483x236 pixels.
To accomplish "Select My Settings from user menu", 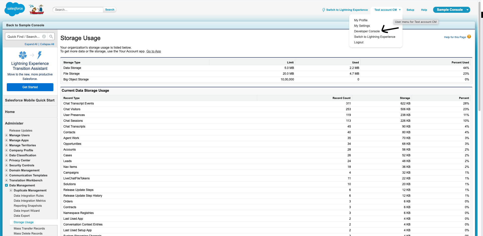I will coord(362,26).
